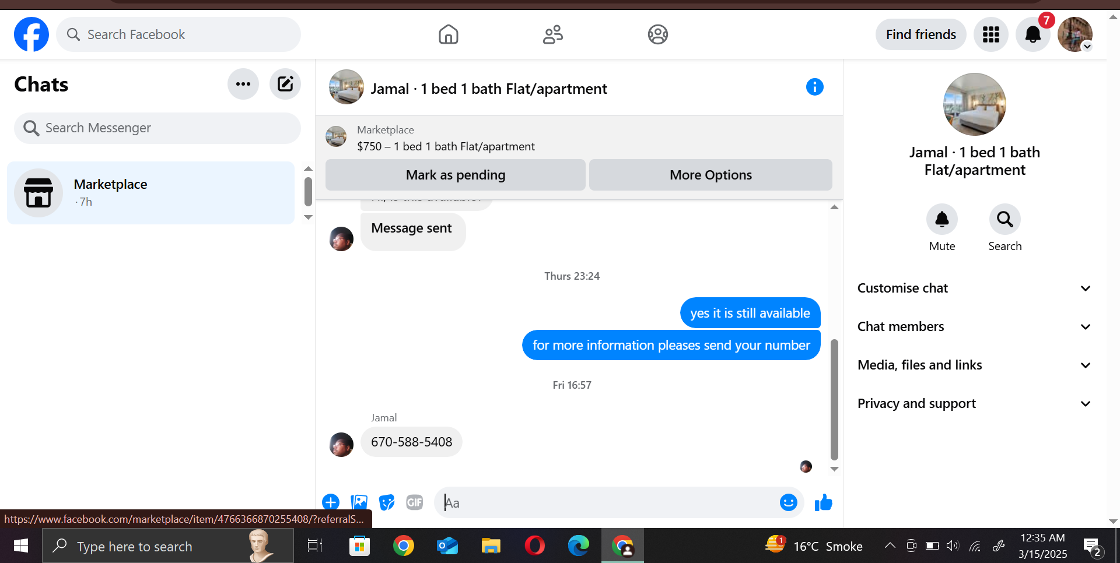This screenshot has height=563, width=1120.
Task: Open the $750 1 bed 1 bath listing link
Action: 446,146
